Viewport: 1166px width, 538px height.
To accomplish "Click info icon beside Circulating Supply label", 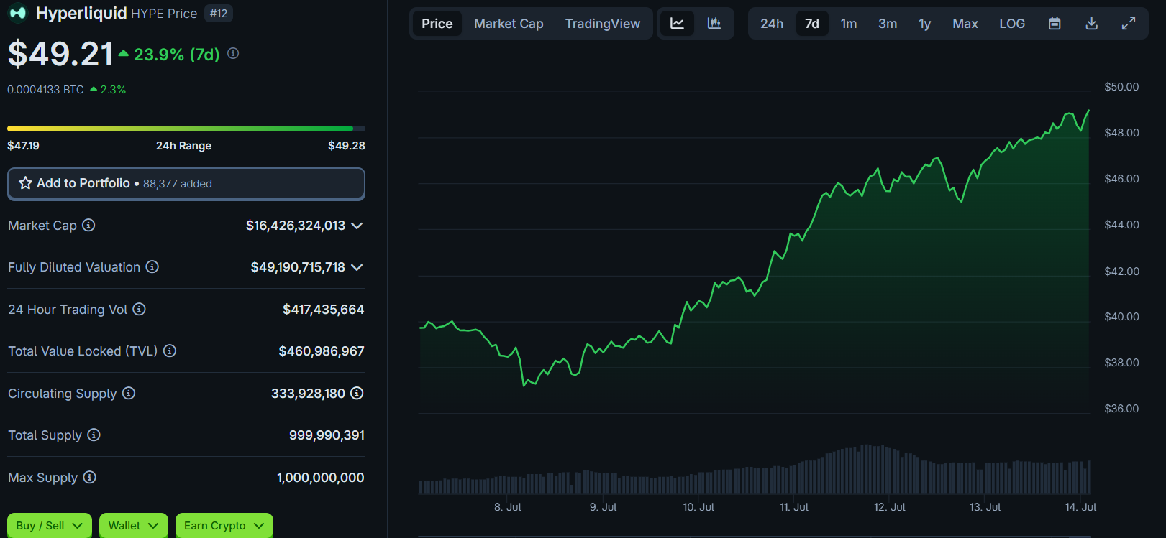I will click(128, 393).
